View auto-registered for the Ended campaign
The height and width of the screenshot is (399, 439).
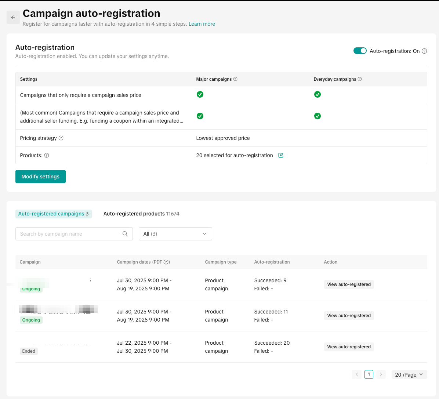tap(349, 347)
